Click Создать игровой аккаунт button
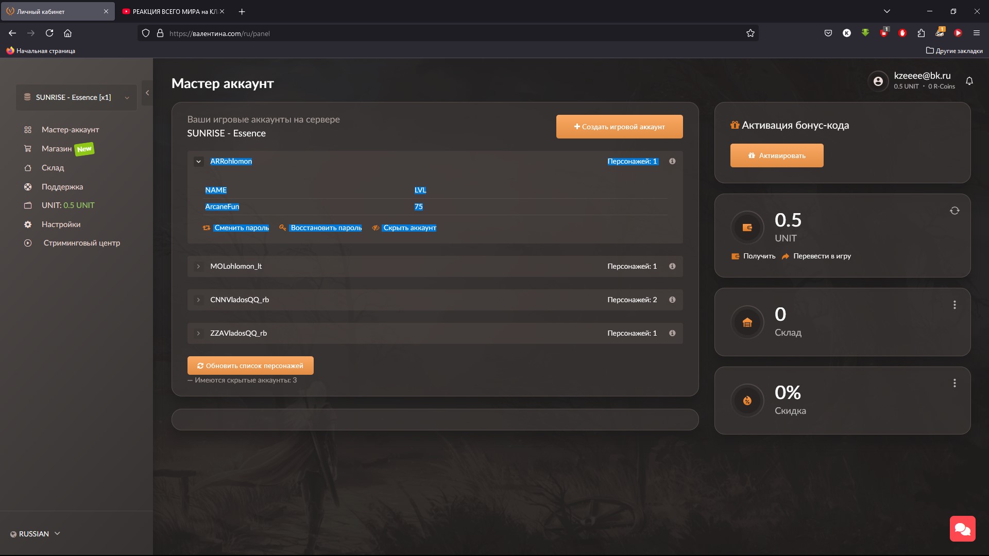989x556 pixels. pyautogui.click(x=619, y=127)
